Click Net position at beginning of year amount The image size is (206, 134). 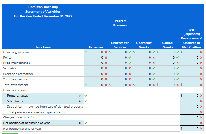click(x=192, y=123)
